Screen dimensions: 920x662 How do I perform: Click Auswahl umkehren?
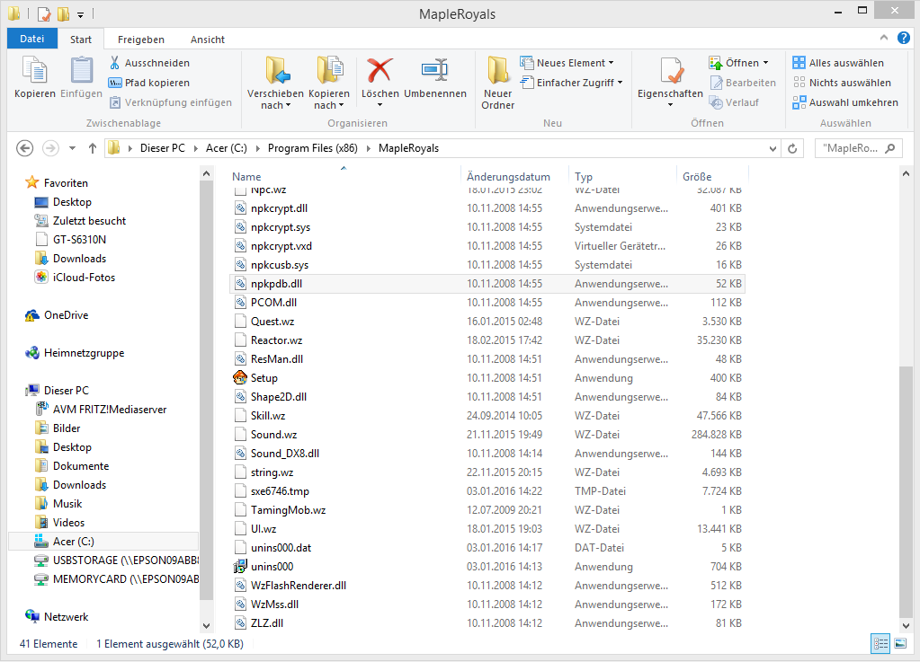tap(844, 102)
